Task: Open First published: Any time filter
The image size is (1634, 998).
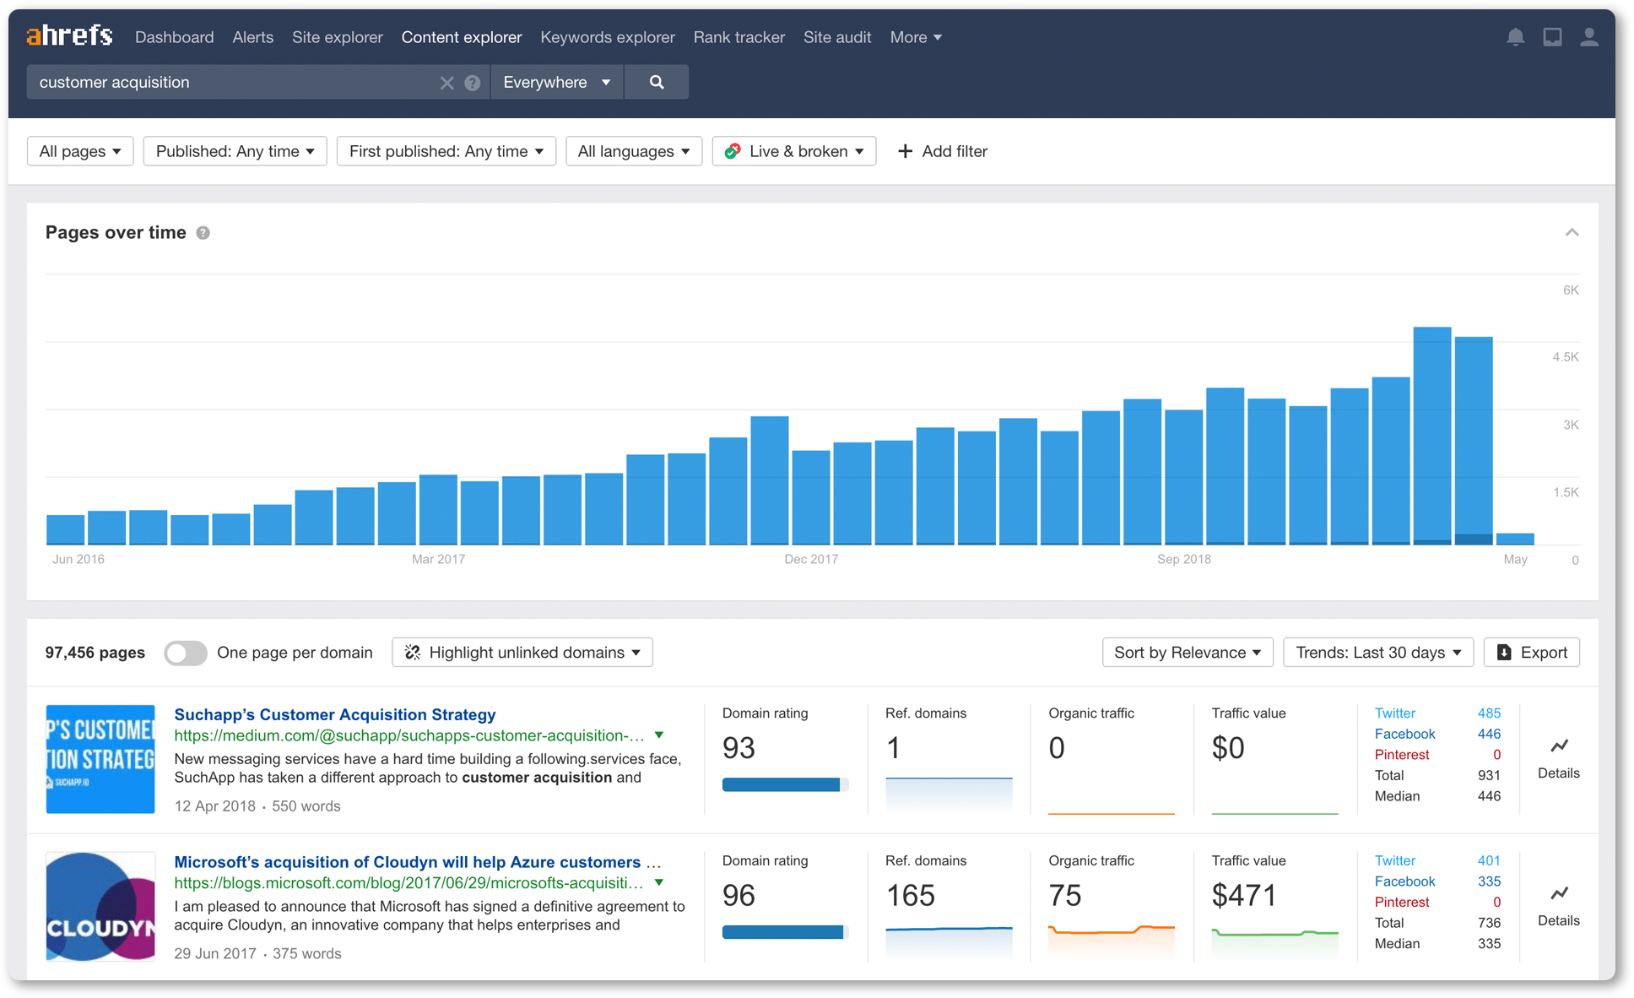Action: click(446, 151)
